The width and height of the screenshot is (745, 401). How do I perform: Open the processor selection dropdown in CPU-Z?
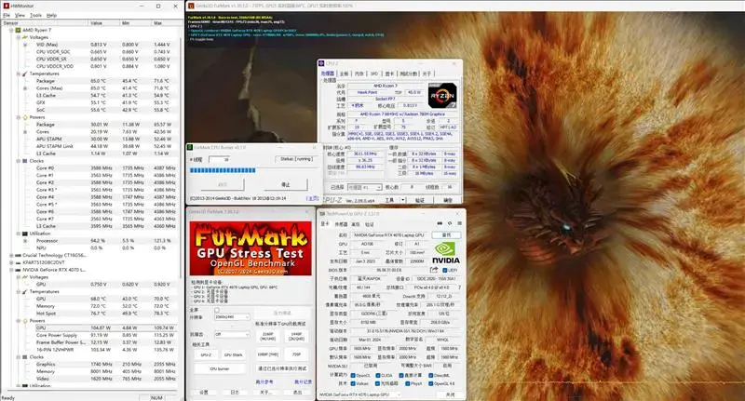point(364,187)
